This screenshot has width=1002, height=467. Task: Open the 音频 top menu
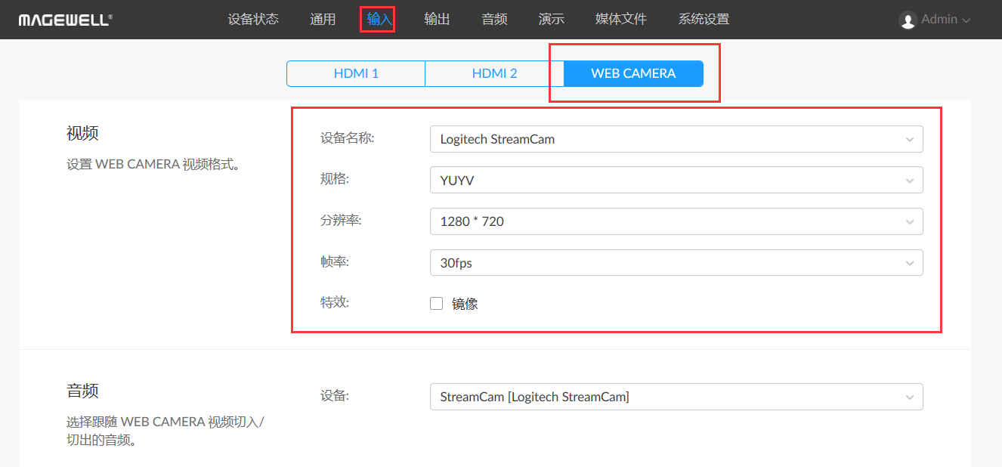pyautogui.click(x=494, y=20)
